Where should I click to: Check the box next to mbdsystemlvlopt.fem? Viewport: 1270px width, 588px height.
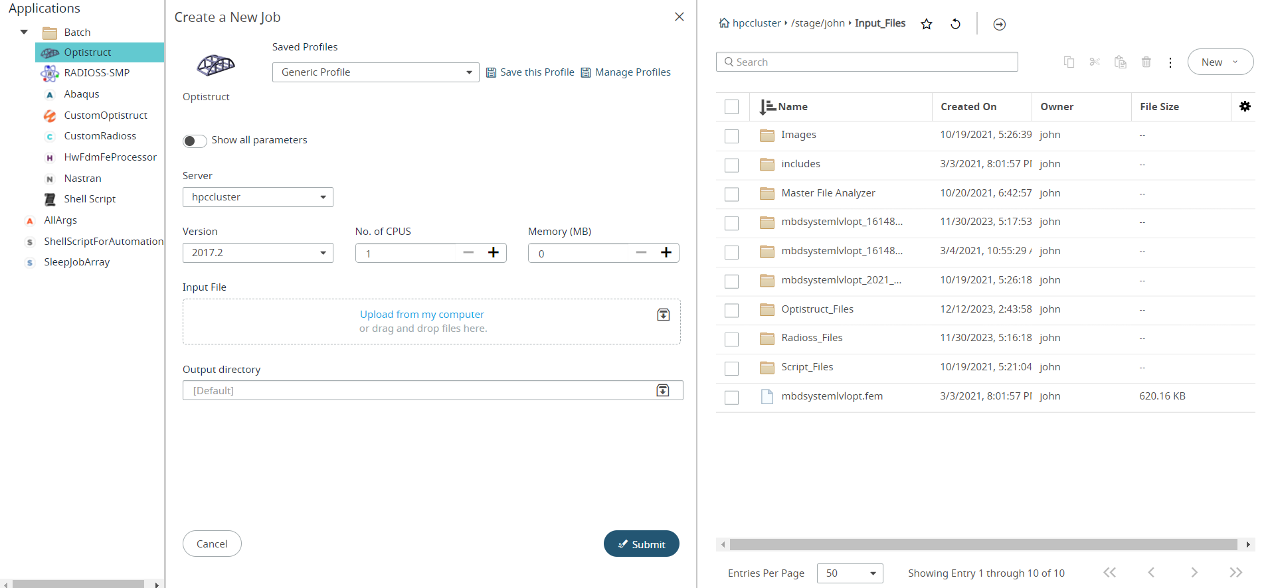point(731,397)
